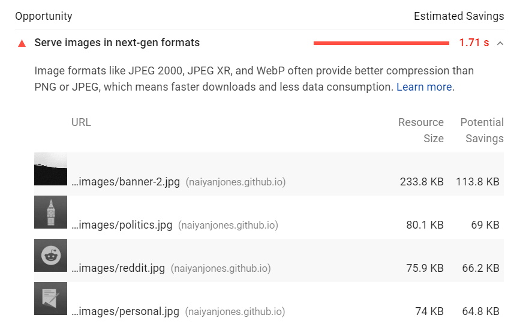
Task: Collapse the next-gen formats audit chevron
Action: (500, 43)
